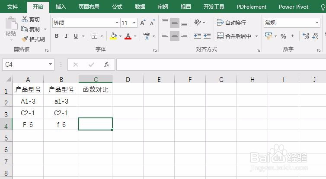Open underline style dropdown arrow
The width and height of the screenshot is (326, 179).
pos(83,36)
